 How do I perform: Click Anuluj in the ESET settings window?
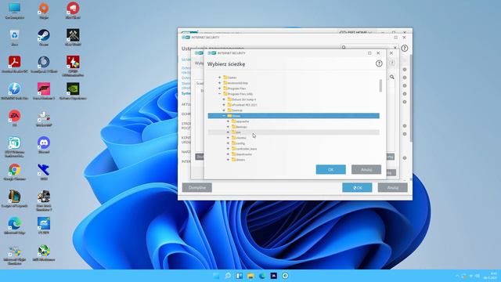(393, 188)
